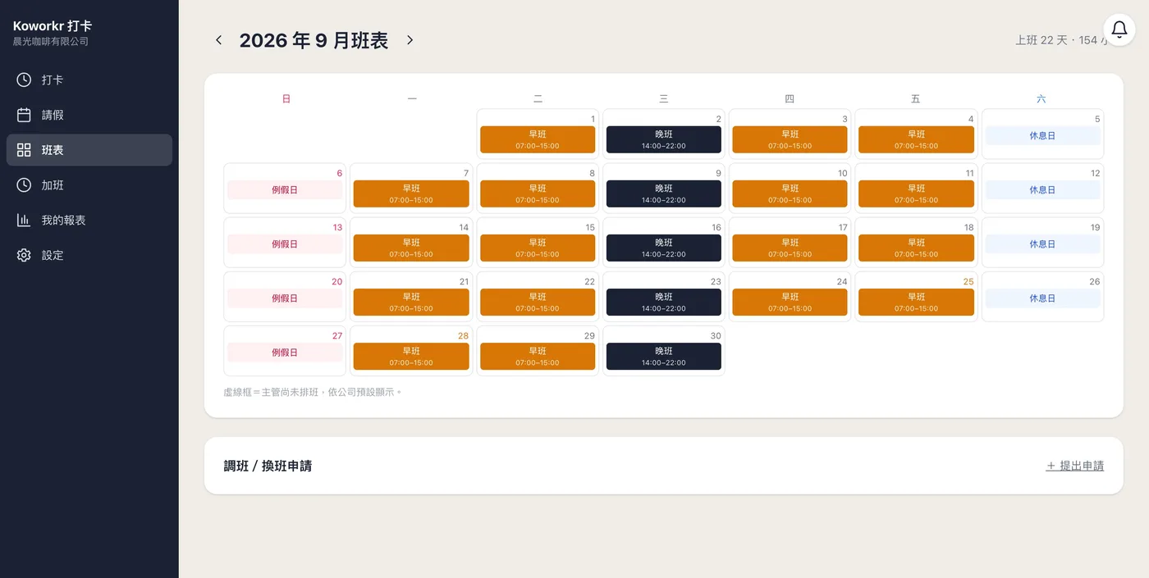Viewport: 1149px width, 578px height.
Task: Select the 早班 shift on day 21
Action: [411, 302]
